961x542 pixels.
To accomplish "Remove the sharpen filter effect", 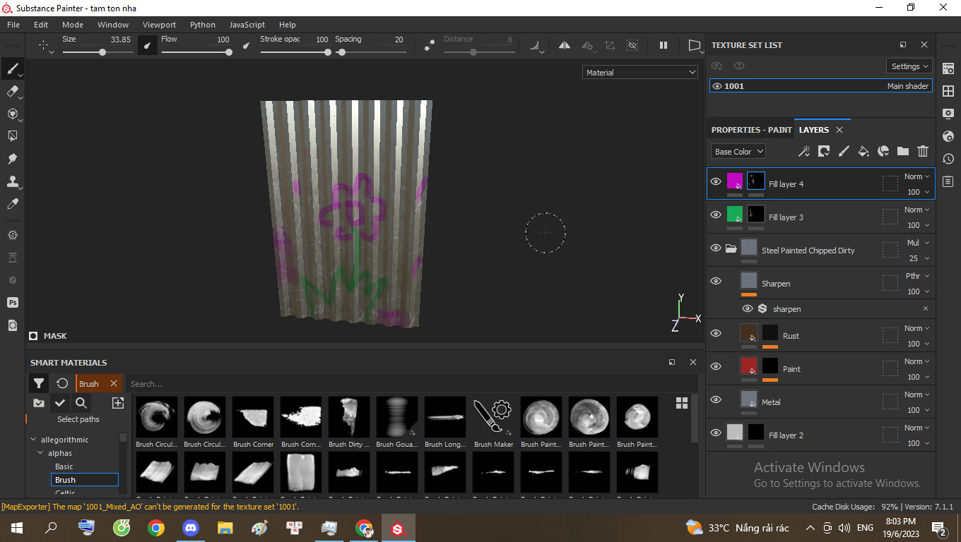I will [926, 308].
